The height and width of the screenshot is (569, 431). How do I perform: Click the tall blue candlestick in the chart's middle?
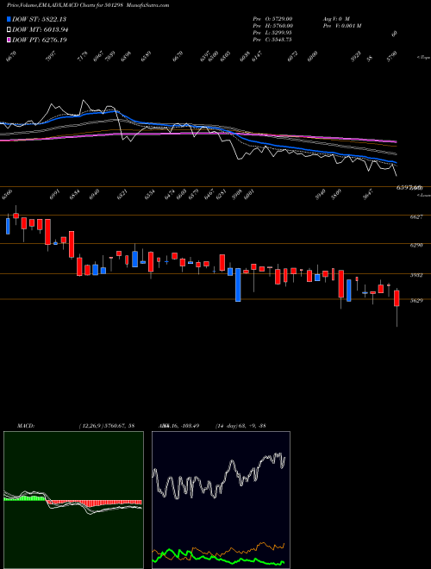coord(238,284)
